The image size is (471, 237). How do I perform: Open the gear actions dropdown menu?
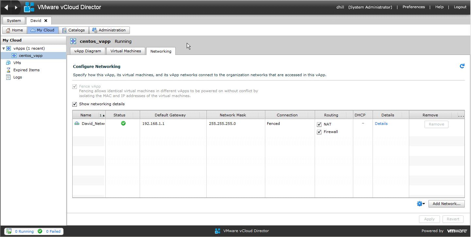click(421, 204)
